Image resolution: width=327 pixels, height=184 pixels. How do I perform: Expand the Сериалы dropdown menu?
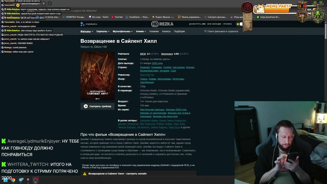click(x=103, y=31)
